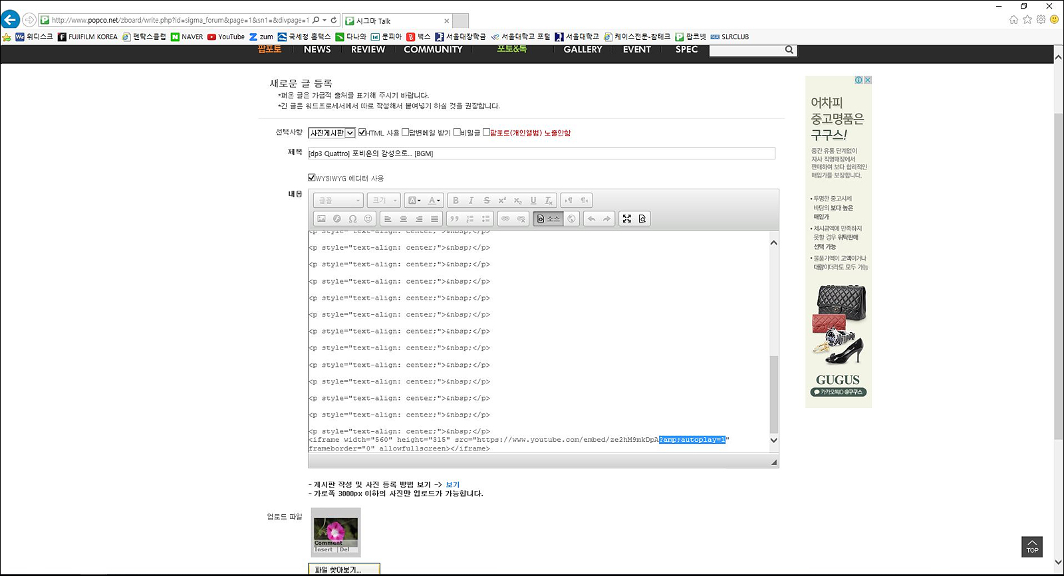Insert a smiley emoticon
1064x576 pixels.
coord(368,219)
